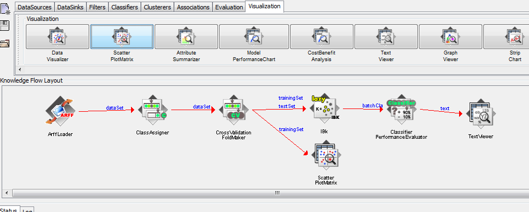Switch to the Classifiers tab
This screenshot has width=529, height=212.
[124, 7]
